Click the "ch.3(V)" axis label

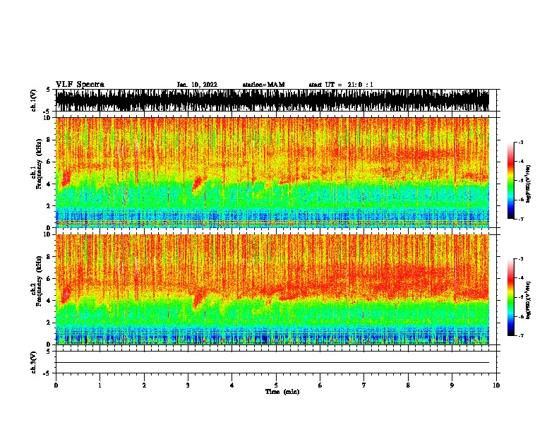click(34, 362)
